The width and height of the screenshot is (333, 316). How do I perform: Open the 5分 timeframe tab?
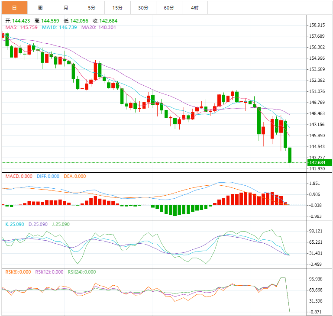click(x=91, y=8)
